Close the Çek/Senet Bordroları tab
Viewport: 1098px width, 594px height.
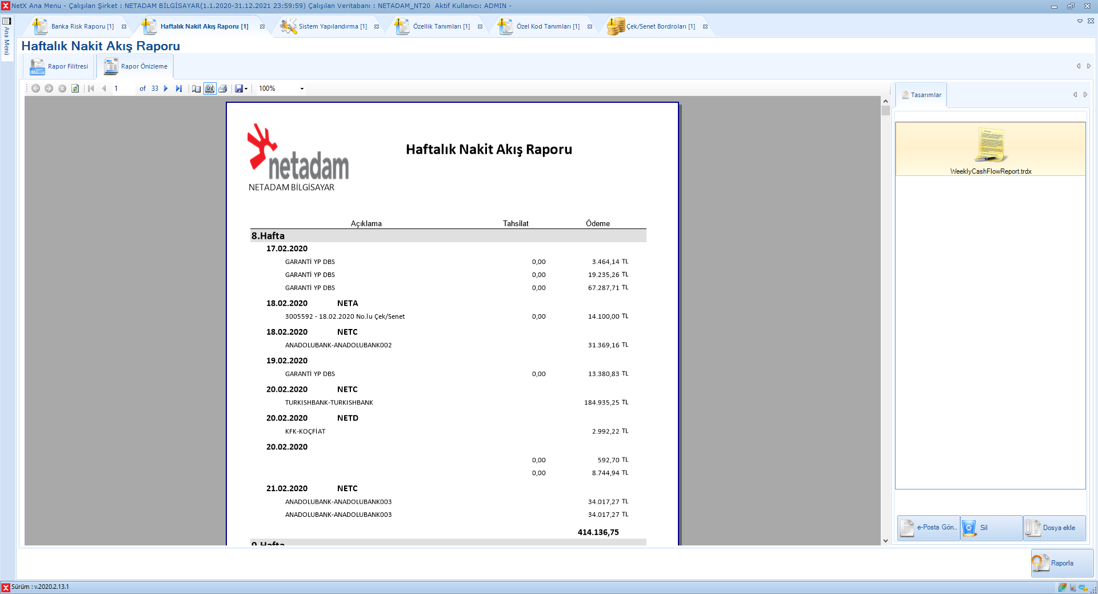(705, 27)
